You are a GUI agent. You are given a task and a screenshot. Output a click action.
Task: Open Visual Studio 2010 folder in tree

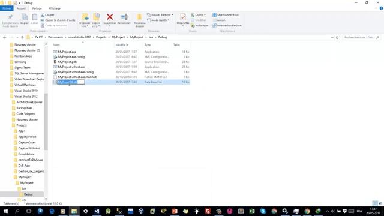[26, 91]
